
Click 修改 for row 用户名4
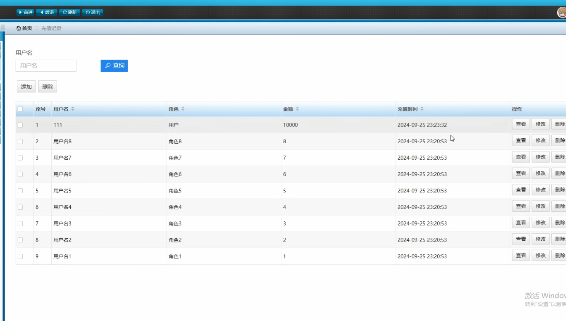click(x=541, y=206)
